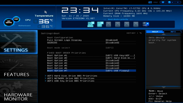Select the third disabled boot device slot

point(108,24)
